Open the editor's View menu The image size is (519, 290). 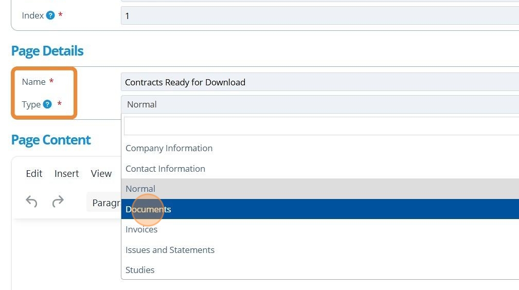pyautogui.click(x=101, y=174)
